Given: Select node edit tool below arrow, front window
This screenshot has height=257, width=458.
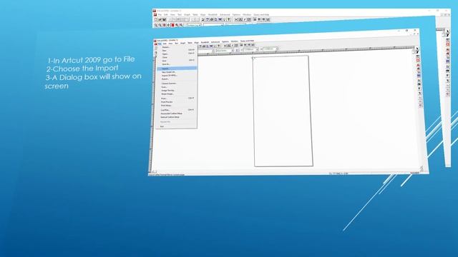Looking at the screenshot, I should click(417, 52).
